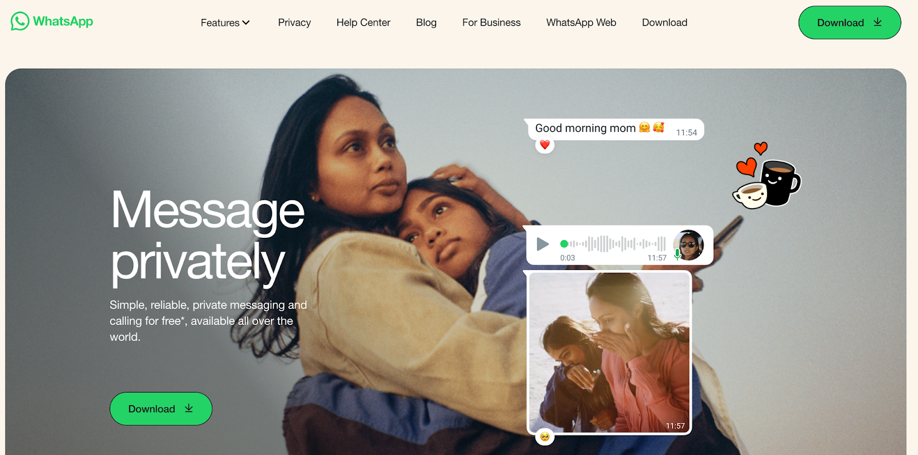The height and width of the screenshot is (455, 918).
Task: Click the green microphone icon on voice note
Action: 678,254
